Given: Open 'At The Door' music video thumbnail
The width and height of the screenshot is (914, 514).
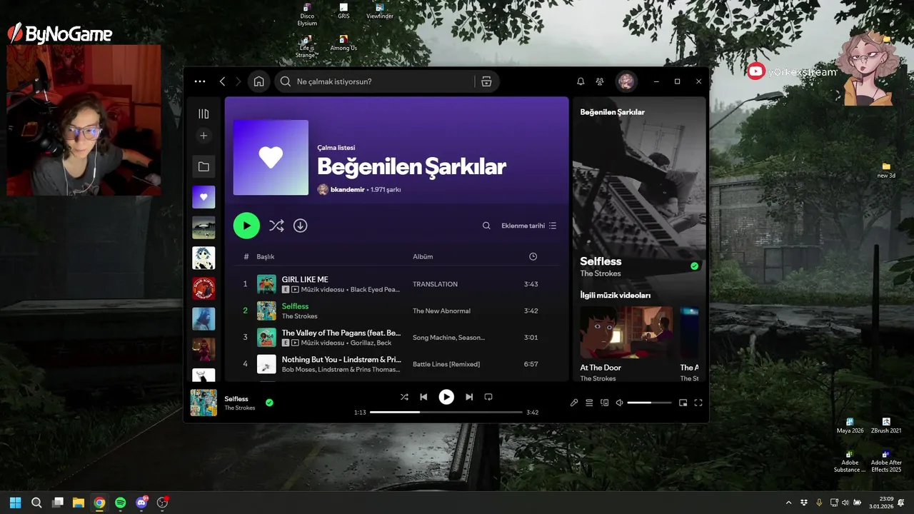Looking at the screenshot, I should click(x=626, y=333).
